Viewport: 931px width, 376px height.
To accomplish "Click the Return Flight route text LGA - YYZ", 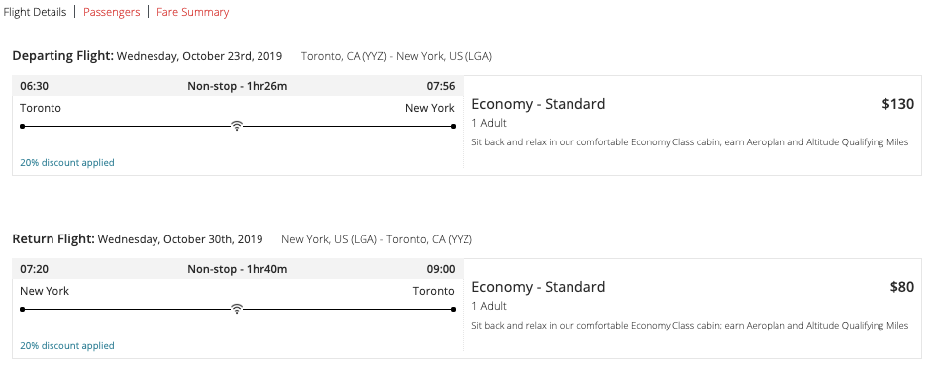I will [x=376, y=240].
